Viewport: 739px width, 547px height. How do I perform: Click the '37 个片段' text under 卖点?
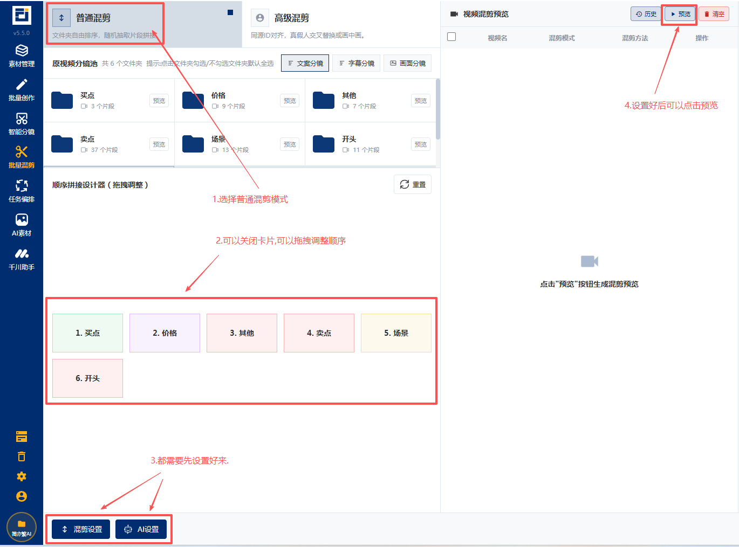pos(105,150)
